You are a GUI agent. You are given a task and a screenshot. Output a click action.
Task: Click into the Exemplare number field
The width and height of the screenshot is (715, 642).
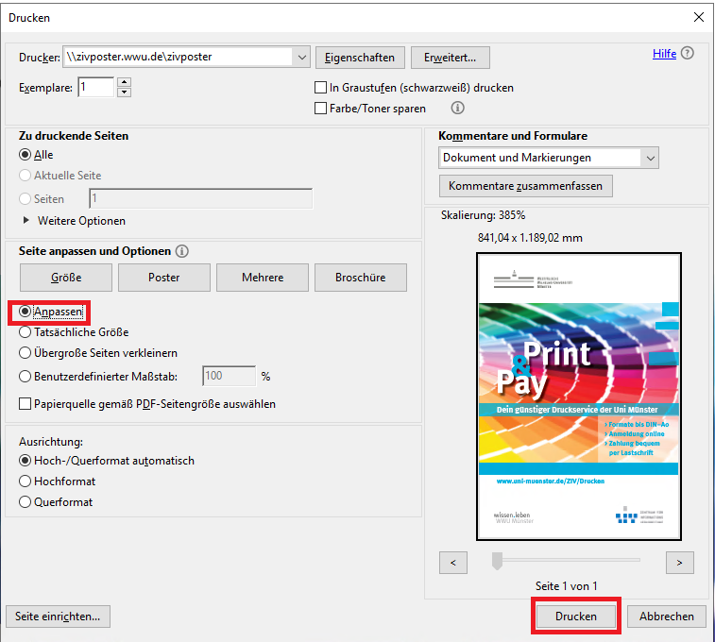click(95, 87)
